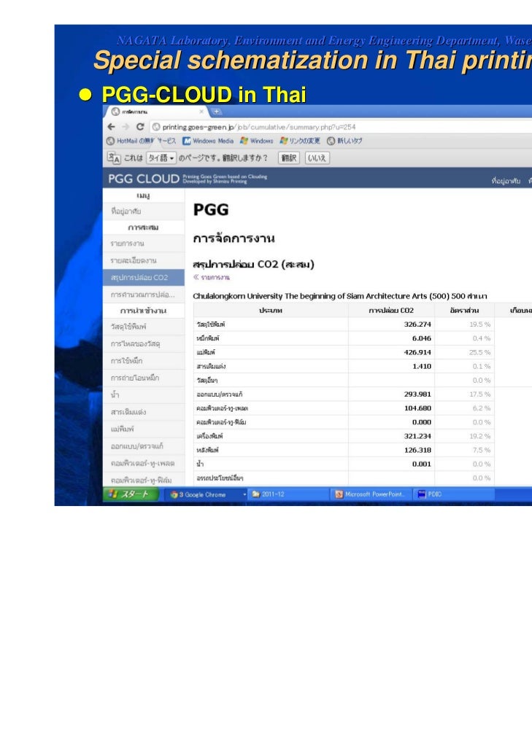This screenshot has height=751, width=532.
Task: Click the ประเภท column header
Action: coord(271,311)
